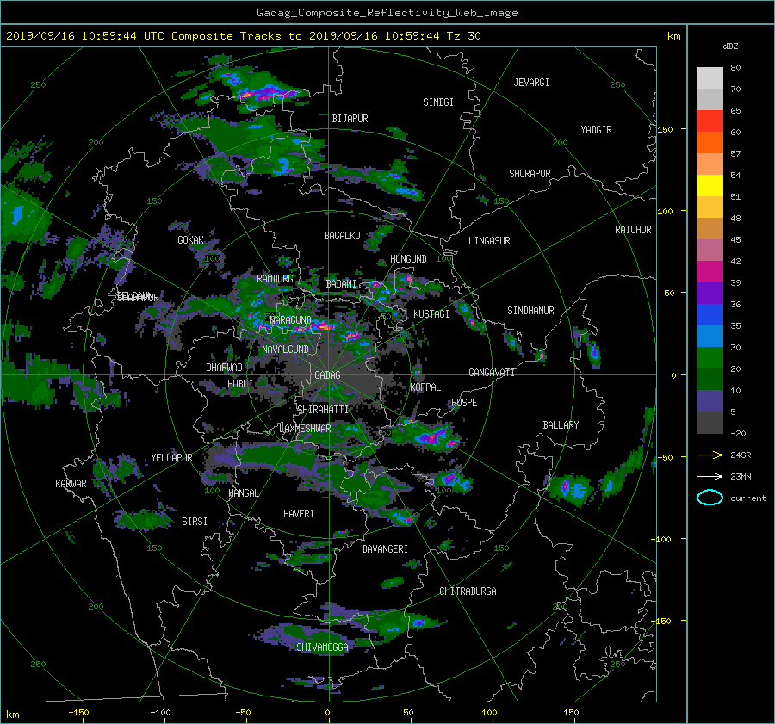Click the yellow 24SR track arrow
This screenshot has width=775, height=724.
click(710, 455)
